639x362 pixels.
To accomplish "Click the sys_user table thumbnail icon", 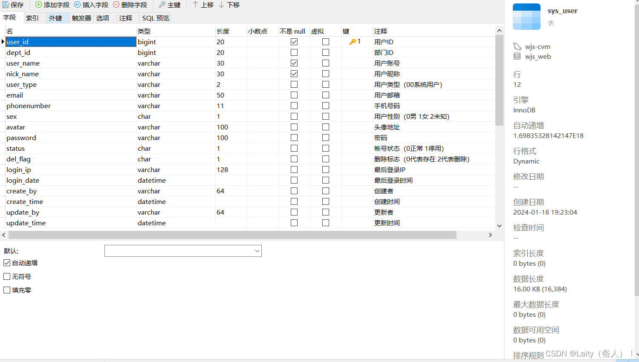I will [526, 17].
